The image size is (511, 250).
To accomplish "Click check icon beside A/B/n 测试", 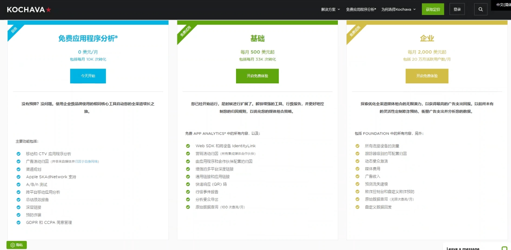I will coord(18,185).
